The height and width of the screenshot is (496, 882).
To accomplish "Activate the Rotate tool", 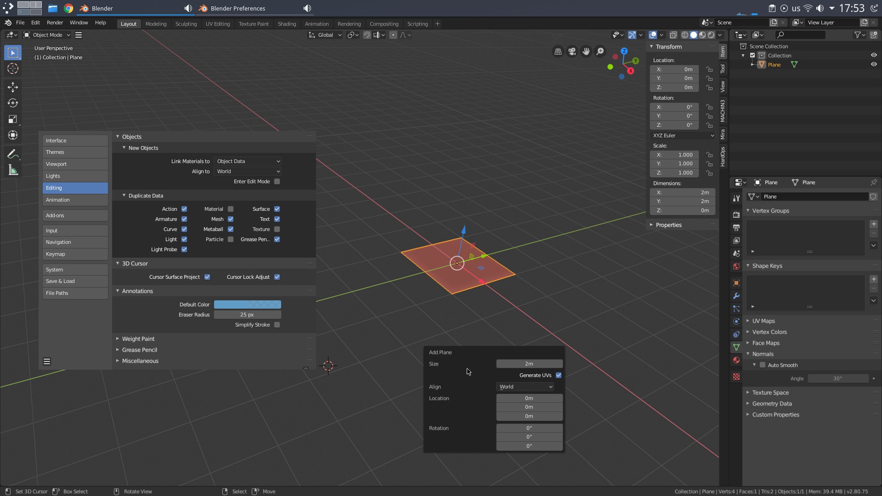I will [x=12, y=103].
